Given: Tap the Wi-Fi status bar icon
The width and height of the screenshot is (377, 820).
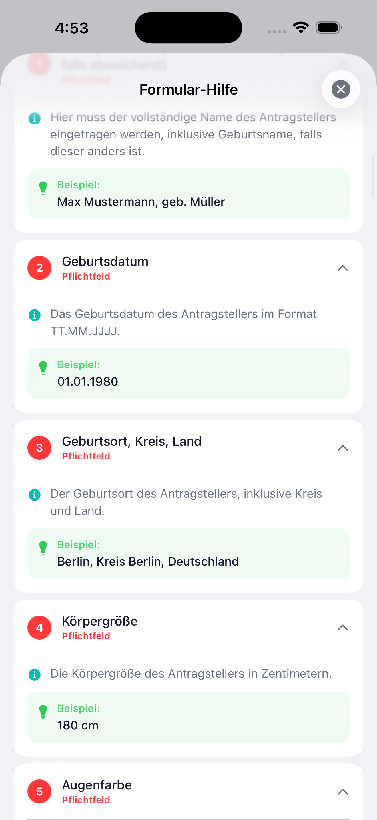Looking at the screenshot, I should (x=301, y=27).
